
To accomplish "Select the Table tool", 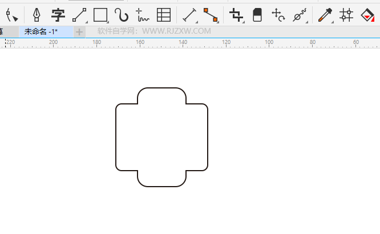I will [164, 14].
